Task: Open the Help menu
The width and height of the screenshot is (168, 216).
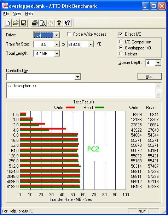Action: pyautogui.click(x=29, y=14)
